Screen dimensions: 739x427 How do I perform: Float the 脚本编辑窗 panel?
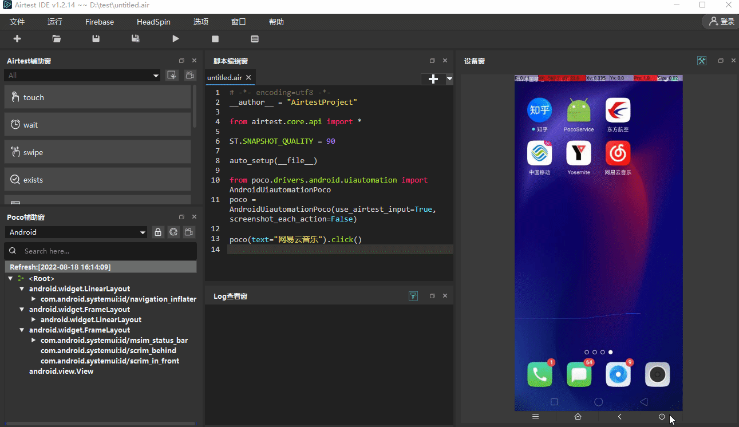pos(432,61)
